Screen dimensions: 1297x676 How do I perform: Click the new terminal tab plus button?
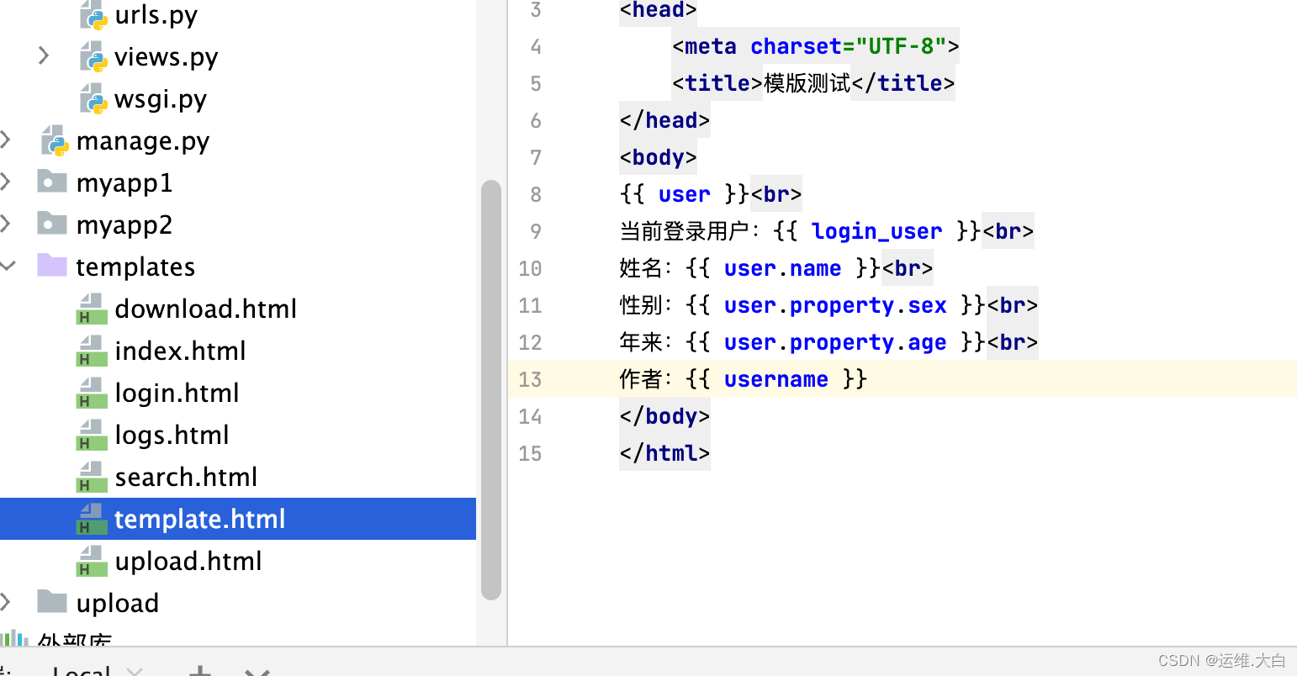[x=200, y=671]
